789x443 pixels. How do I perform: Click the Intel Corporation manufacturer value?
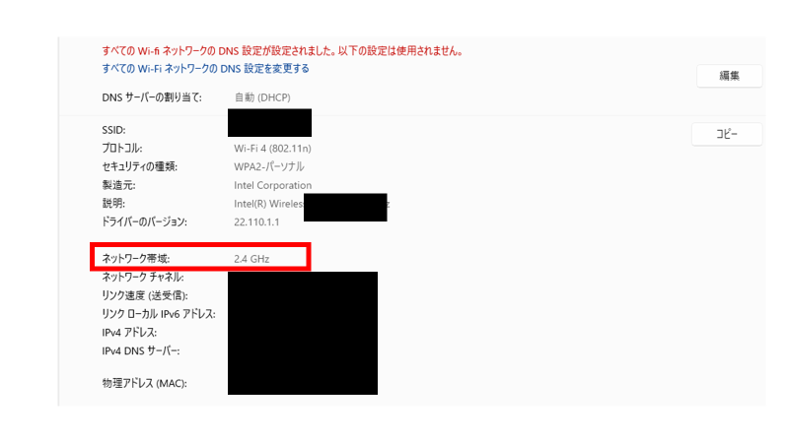(x=272, y=185)
